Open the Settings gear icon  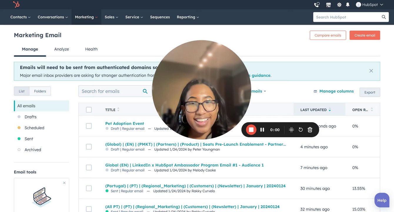(x=339, y=5)
